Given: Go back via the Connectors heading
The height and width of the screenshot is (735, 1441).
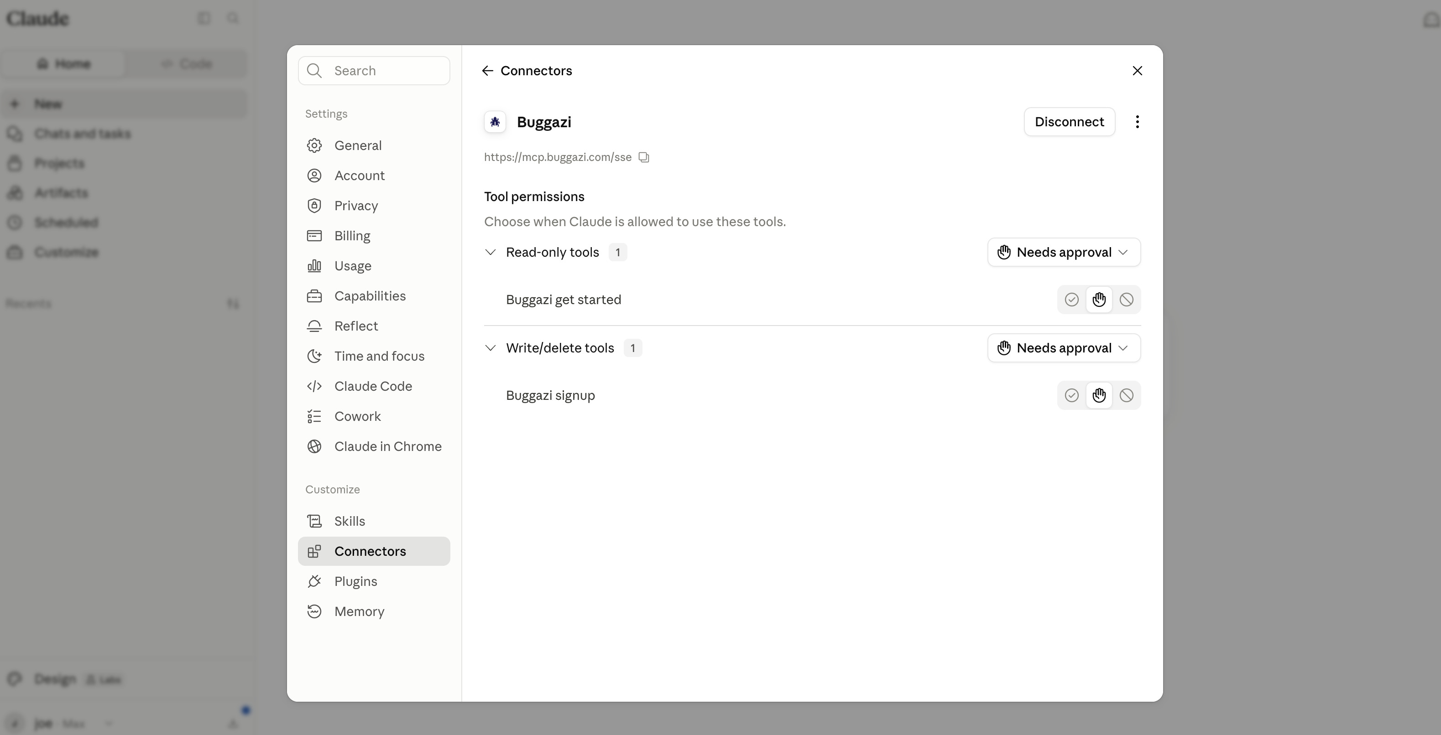Looking at the screenshot, I should click(536, 70).
